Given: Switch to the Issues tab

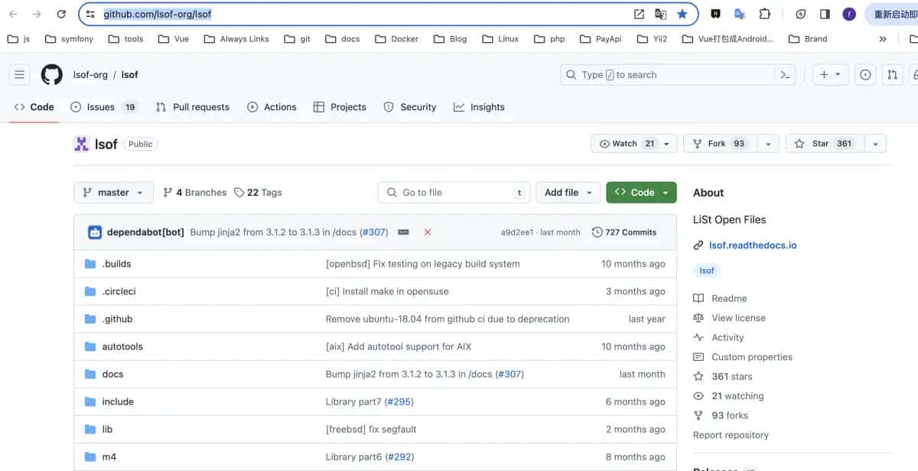Looking at the screenshot, I should (x=103, y=107).
